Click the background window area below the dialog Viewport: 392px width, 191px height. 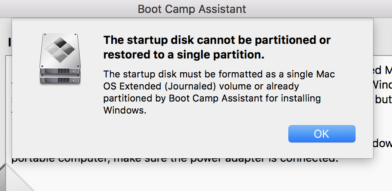(x=193, y=177)
